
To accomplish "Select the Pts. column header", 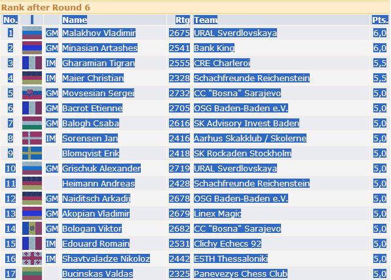I will tap(380, 20).
